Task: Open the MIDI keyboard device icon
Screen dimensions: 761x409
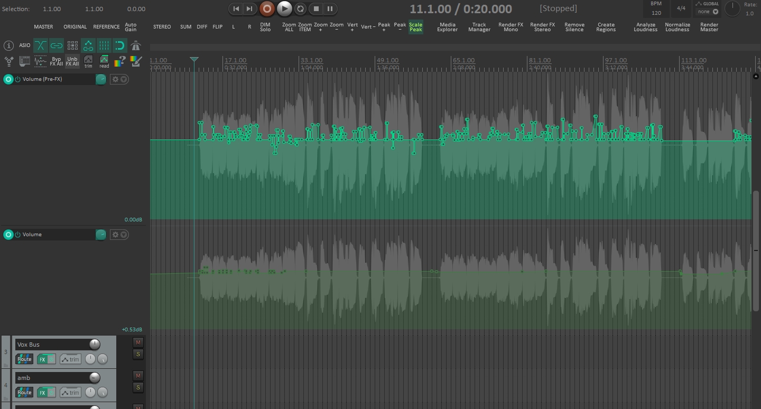Action: point(25,61)
